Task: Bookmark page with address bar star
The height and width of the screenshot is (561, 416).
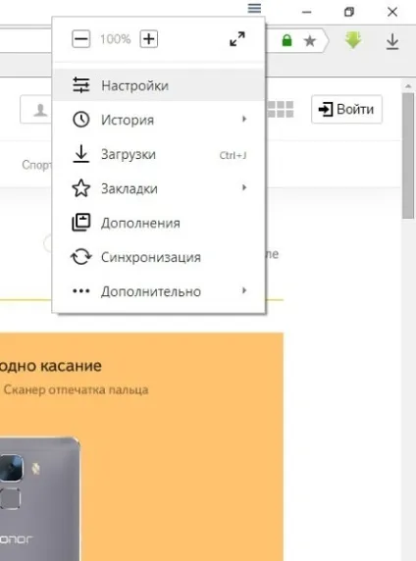Action: tap(310, 41)
